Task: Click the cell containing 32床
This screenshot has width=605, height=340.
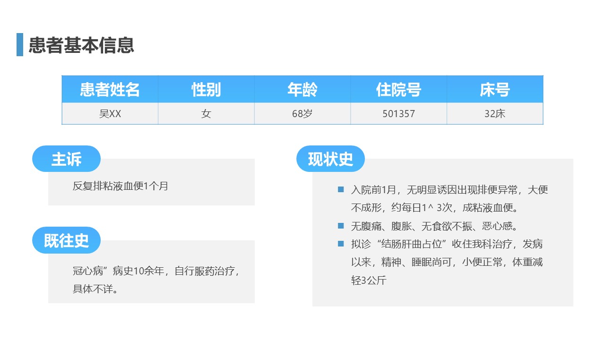Action: (x=495, y=114)
